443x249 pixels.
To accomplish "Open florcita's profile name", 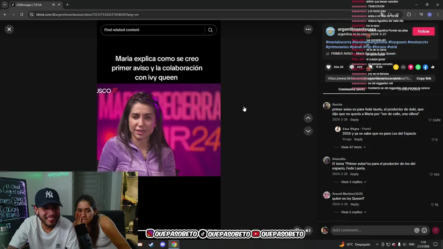I will tap(337, 104).
